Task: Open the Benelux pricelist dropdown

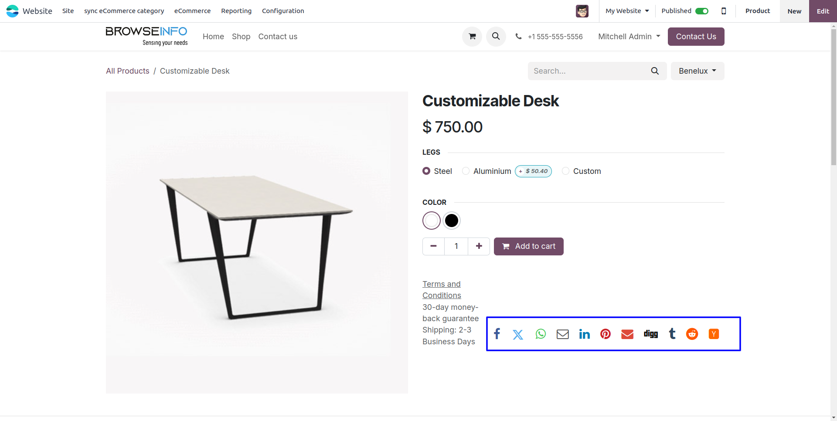Action: (697, 71)
